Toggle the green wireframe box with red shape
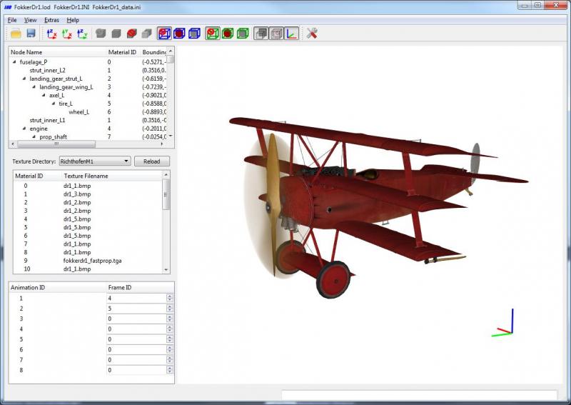The image size is (571, 405). 212,34
